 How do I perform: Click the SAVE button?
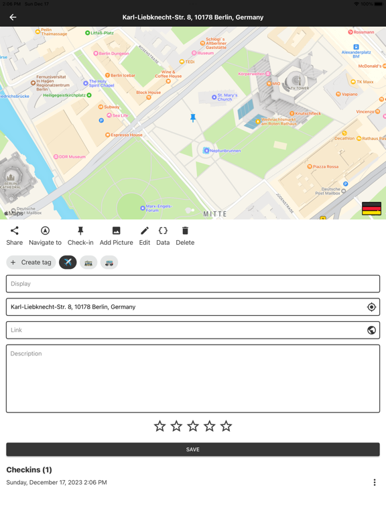pos(193,449)
